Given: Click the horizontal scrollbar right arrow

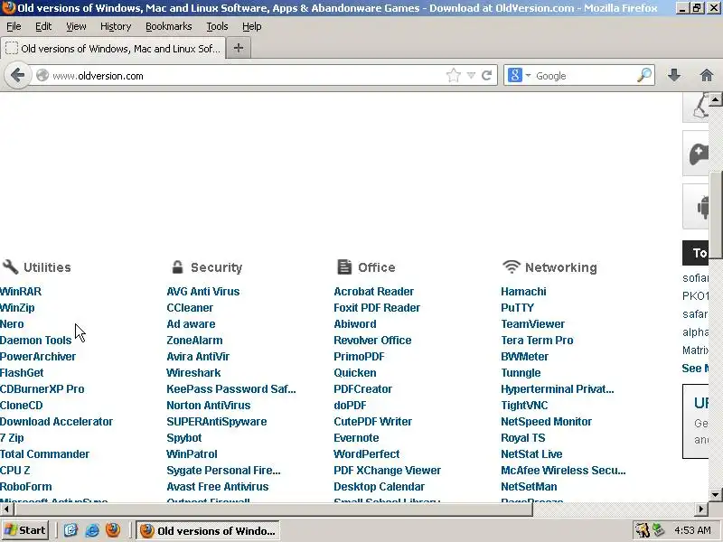Looking at the screenshot, I should tap(701, 509).
